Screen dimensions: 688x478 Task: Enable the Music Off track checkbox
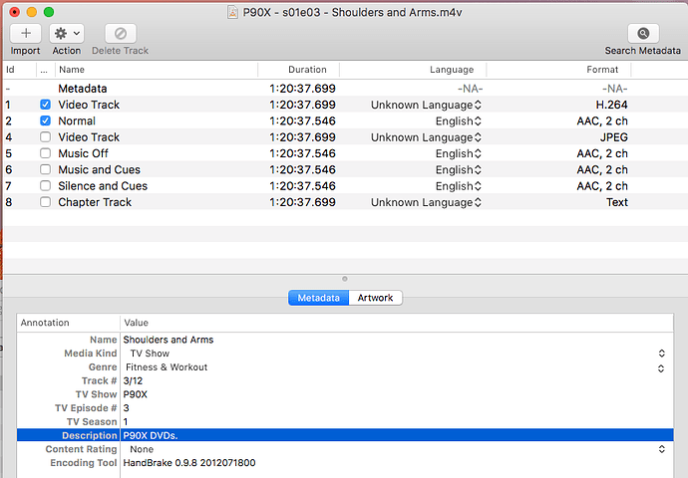(x=45, y=153)
